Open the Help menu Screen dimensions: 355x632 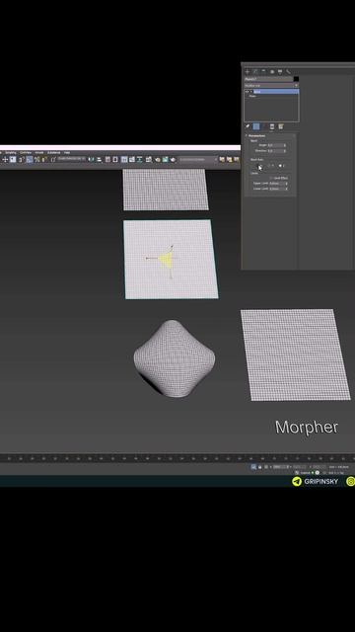coord(67,152)
